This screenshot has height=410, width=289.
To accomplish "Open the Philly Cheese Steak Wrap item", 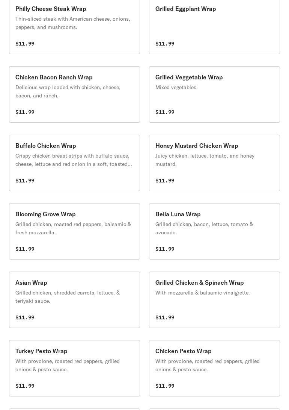I will [x=74, y=26].
